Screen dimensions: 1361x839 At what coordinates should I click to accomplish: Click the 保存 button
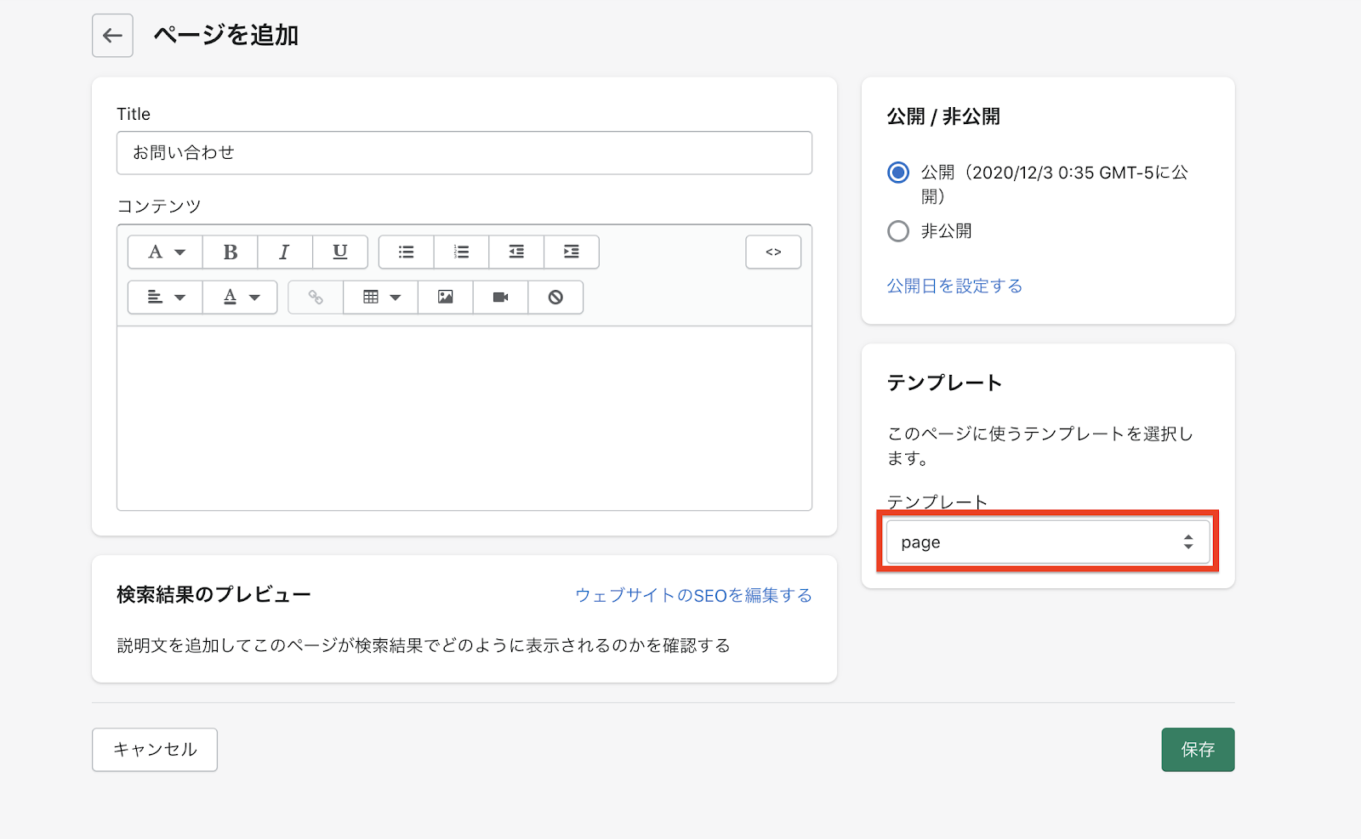pos(1197,750)
